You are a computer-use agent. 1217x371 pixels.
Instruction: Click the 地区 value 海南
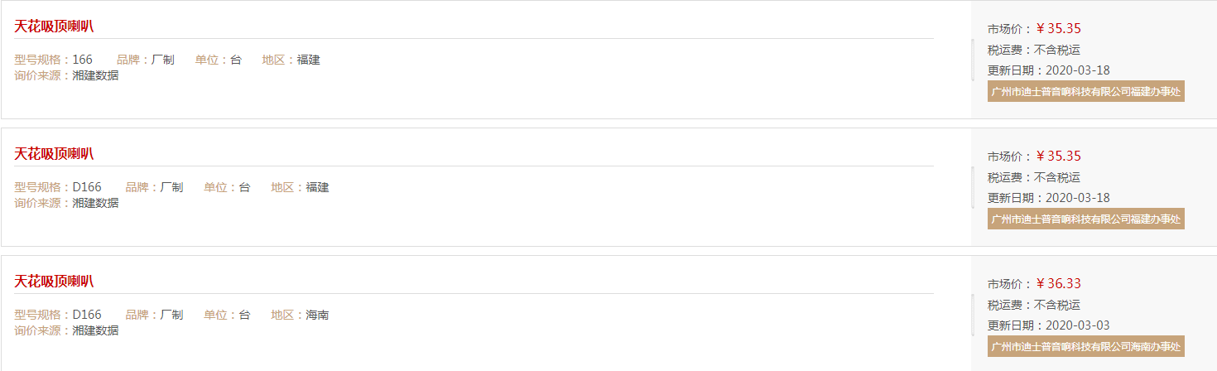pyautogui.click(x=317, y=315)
